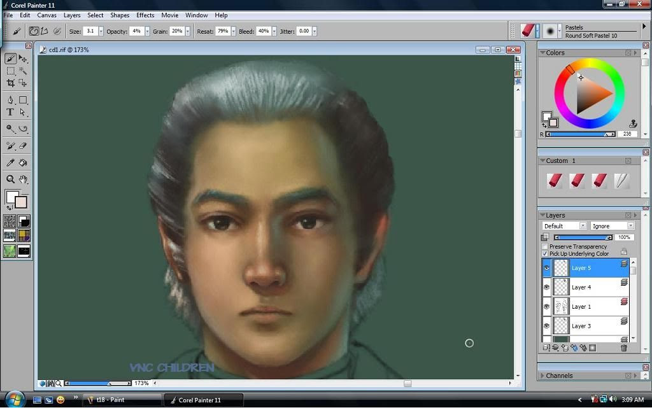Open the Shapes menu
Screen dimensions: 652x408
120,15
